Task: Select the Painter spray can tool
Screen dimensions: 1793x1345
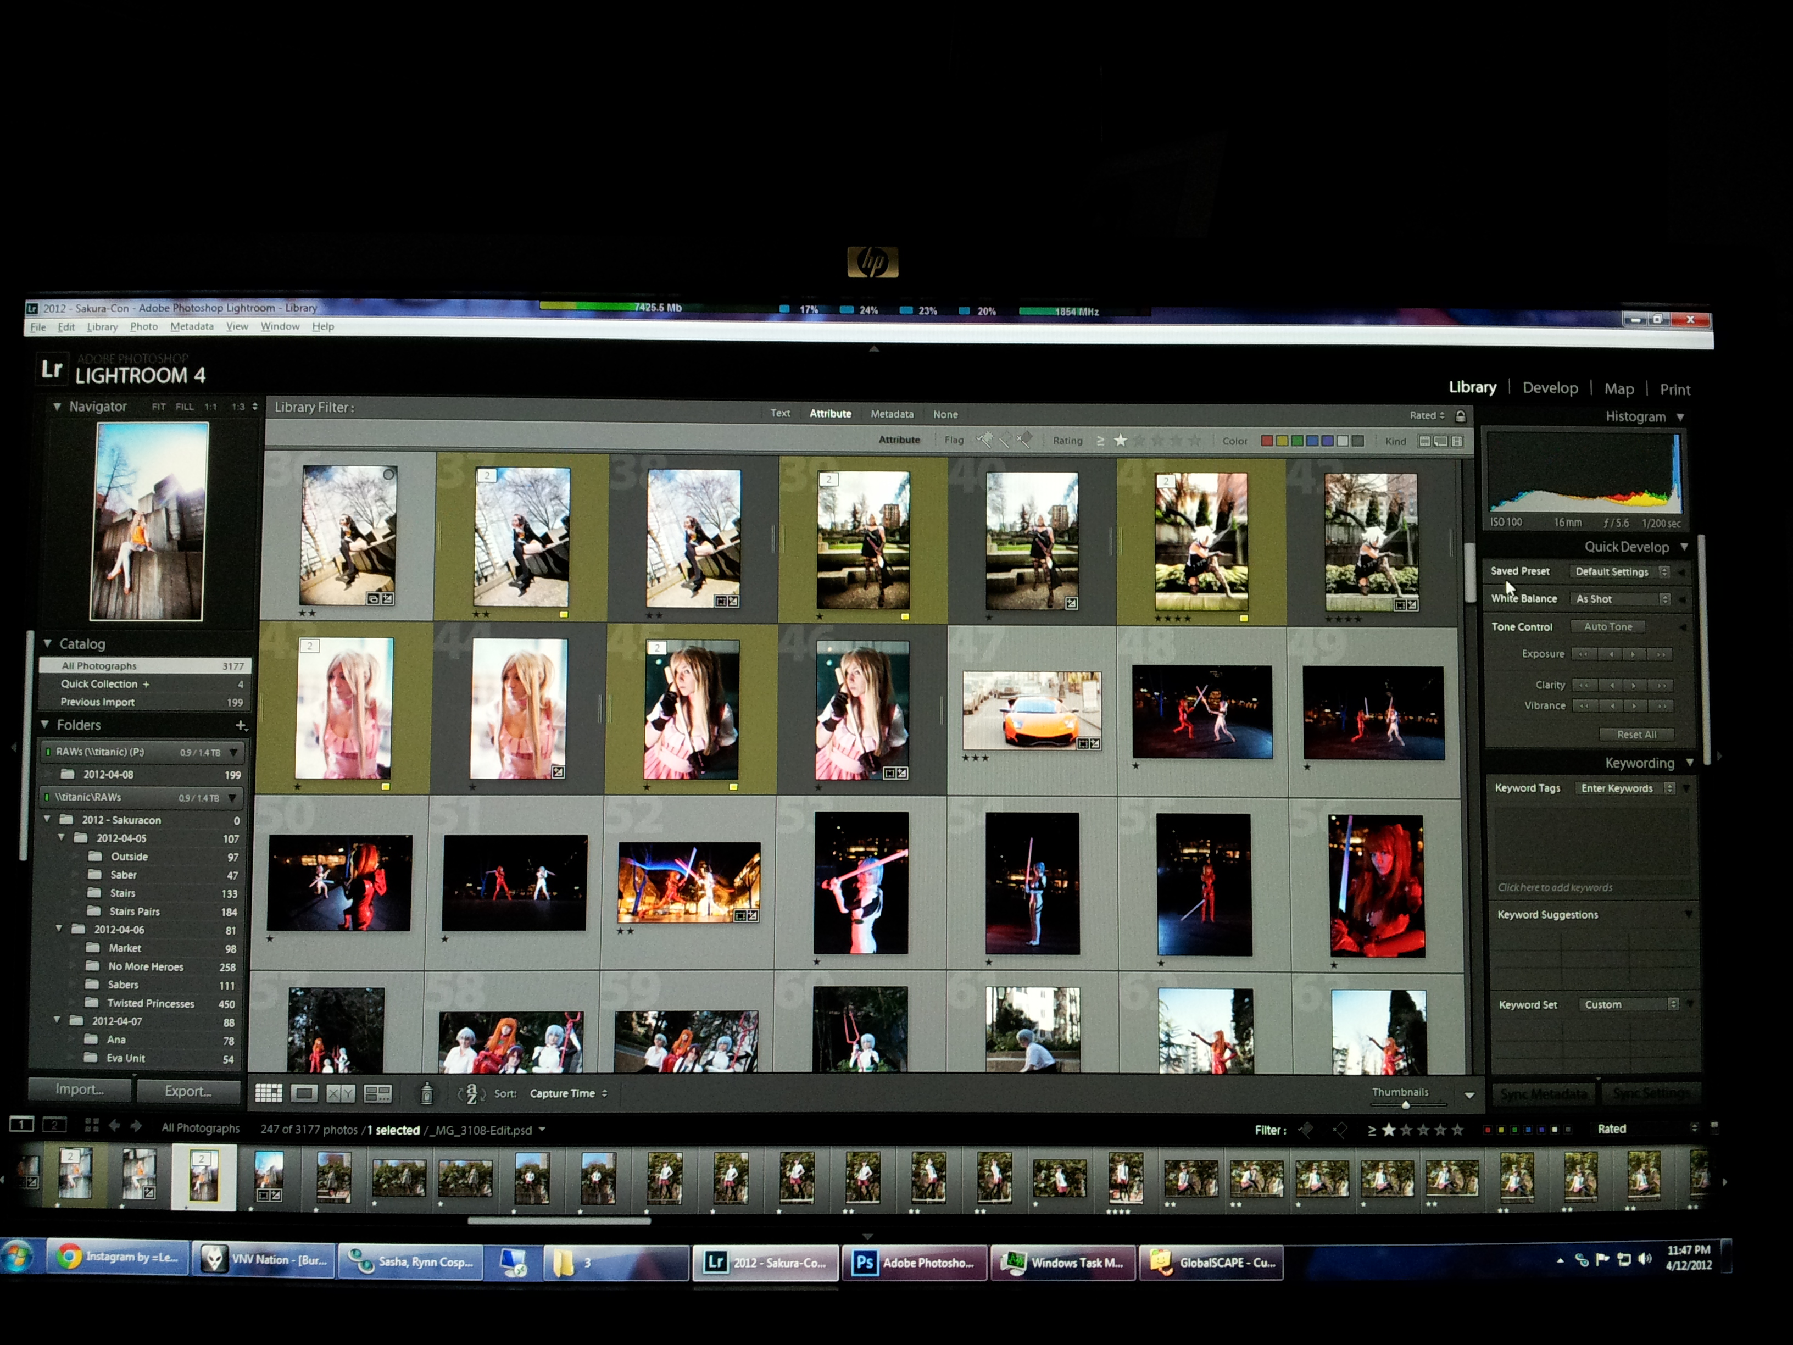Action: [426, 1094]
